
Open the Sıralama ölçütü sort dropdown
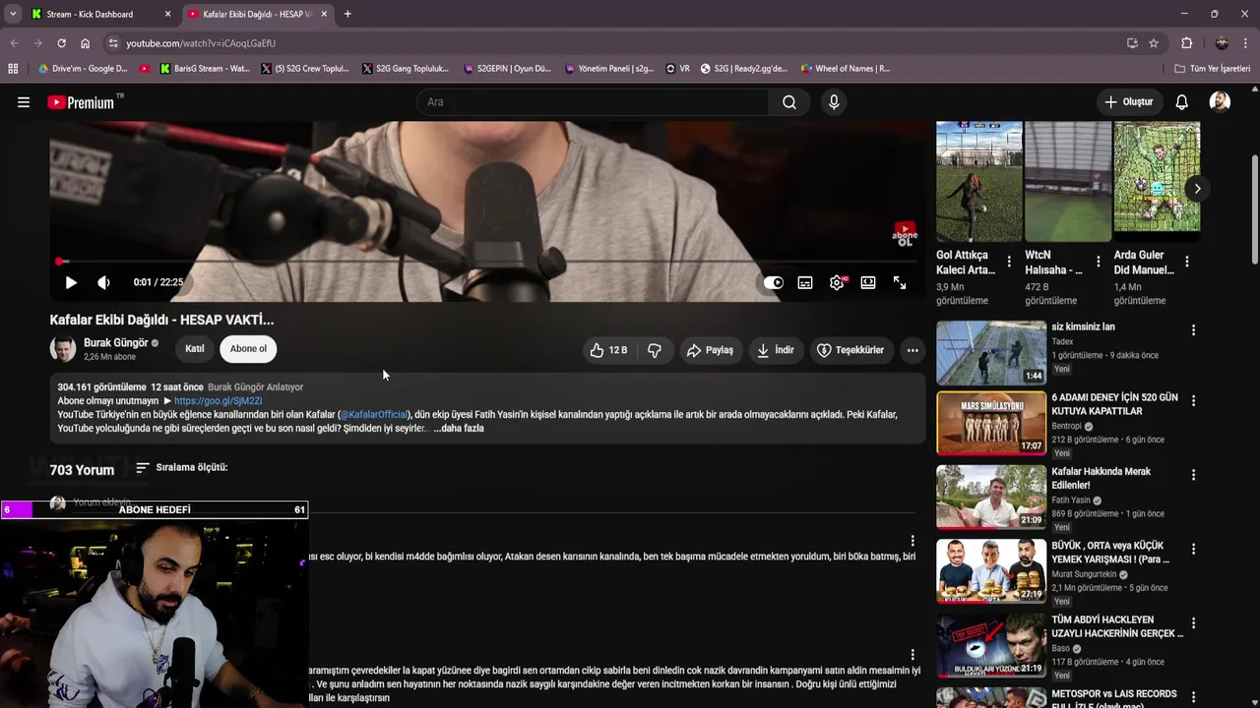click(x=182, y=467)
